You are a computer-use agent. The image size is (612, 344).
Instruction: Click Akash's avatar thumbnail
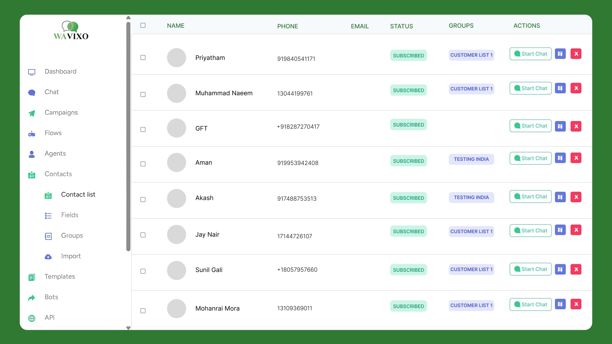(176, 198)
